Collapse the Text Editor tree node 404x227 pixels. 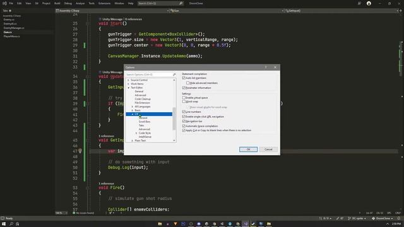[128, 88]
